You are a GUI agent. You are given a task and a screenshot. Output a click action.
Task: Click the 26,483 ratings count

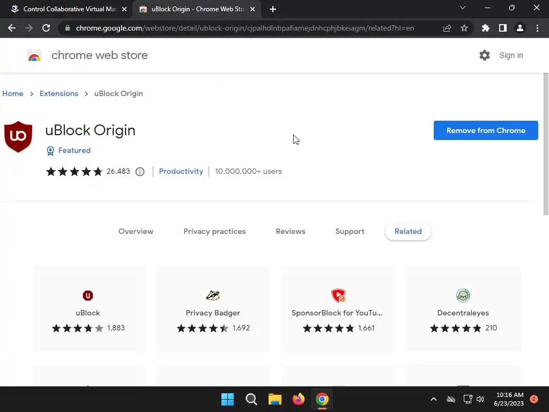point(118,171)
